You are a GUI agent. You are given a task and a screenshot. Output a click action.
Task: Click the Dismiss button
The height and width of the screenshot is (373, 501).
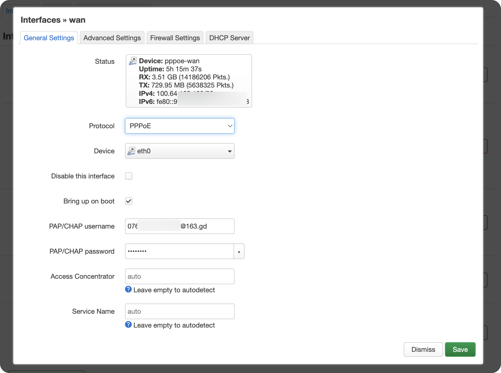click(423, 349)
